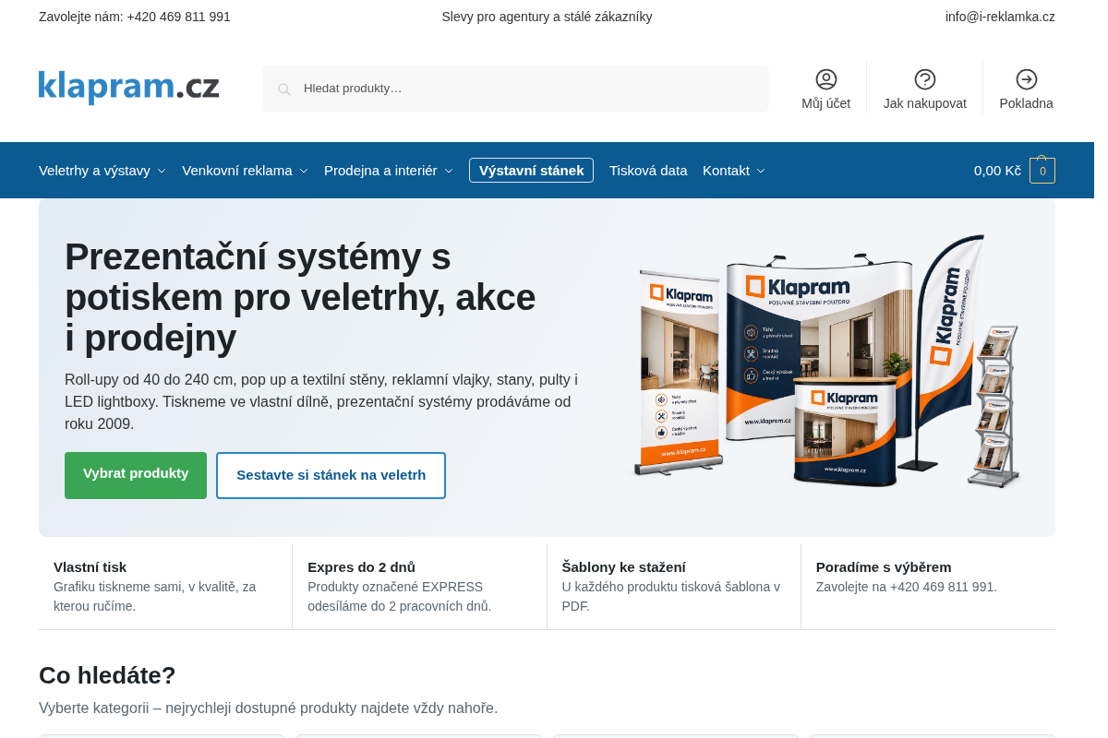Click the Klapram exhibition systems banner image

pos(828,362)
